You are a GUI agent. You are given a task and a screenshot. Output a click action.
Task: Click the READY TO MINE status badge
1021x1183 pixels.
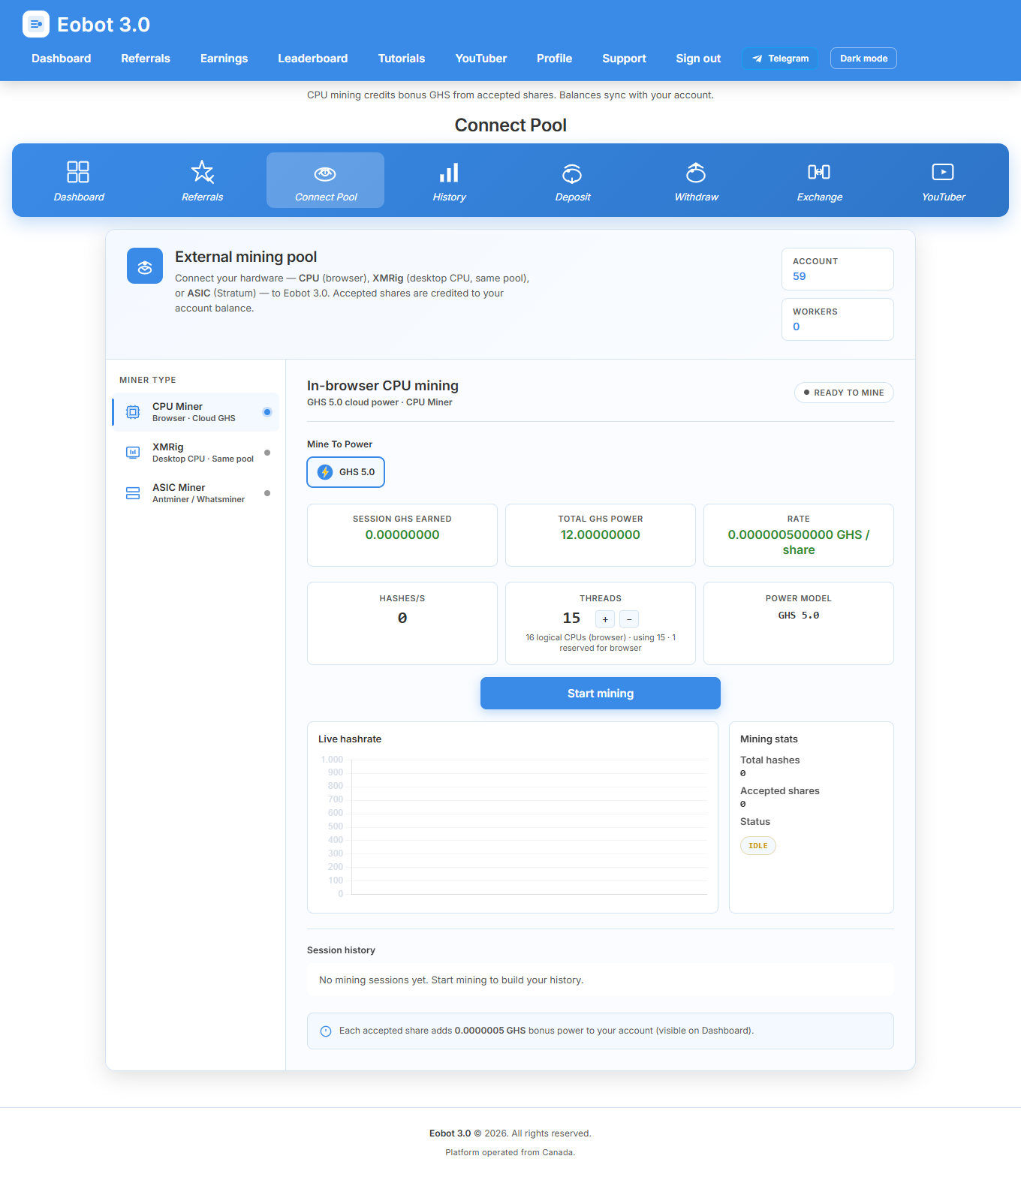(844, 393)
